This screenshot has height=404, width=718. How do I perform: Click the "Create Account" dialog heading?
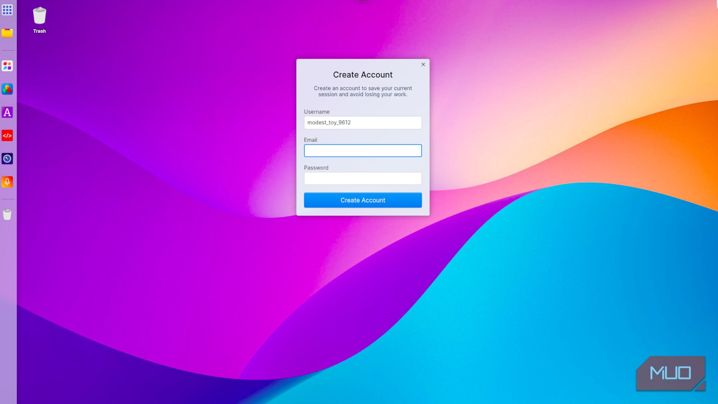[363, 75]
